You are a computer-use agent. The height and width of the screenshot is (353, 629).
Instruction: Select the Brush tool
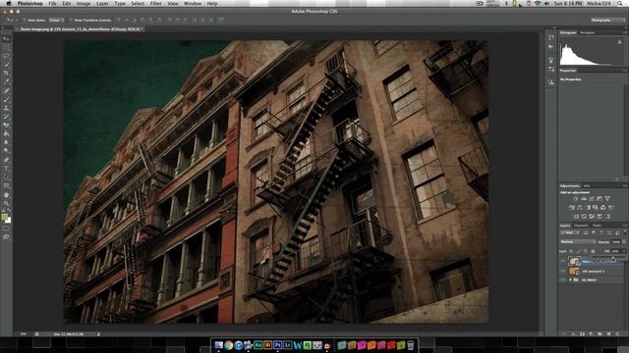tap(6, 99)
